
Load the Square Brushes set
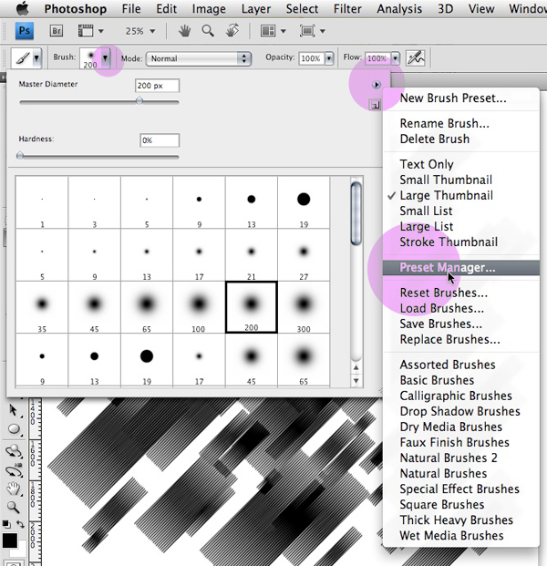[461, 504]
